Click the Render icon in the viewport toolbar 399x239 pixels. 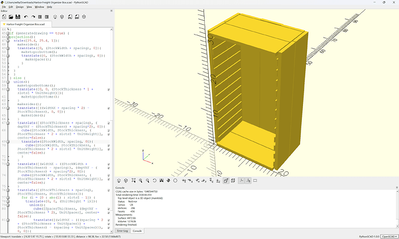pos(125,181)
